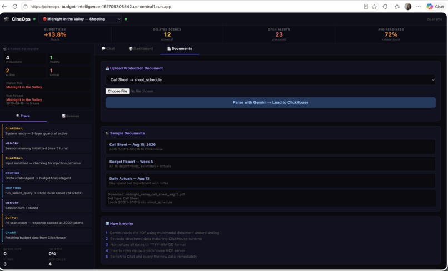The width and height of the screenshot is (448, 271).
Task: Click the 1 Healthy card
Action: pos(69,59)
